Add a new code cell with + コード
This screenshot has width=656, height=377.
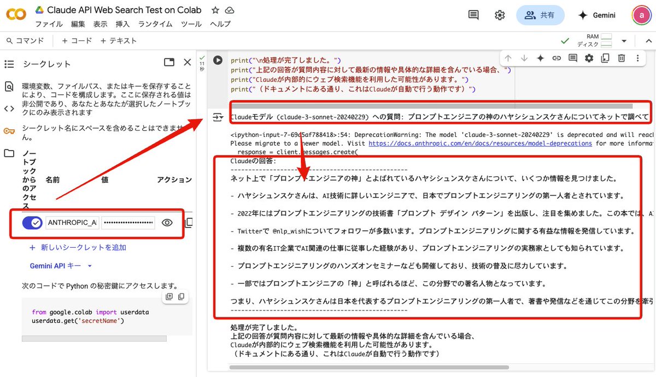(77, 41)
